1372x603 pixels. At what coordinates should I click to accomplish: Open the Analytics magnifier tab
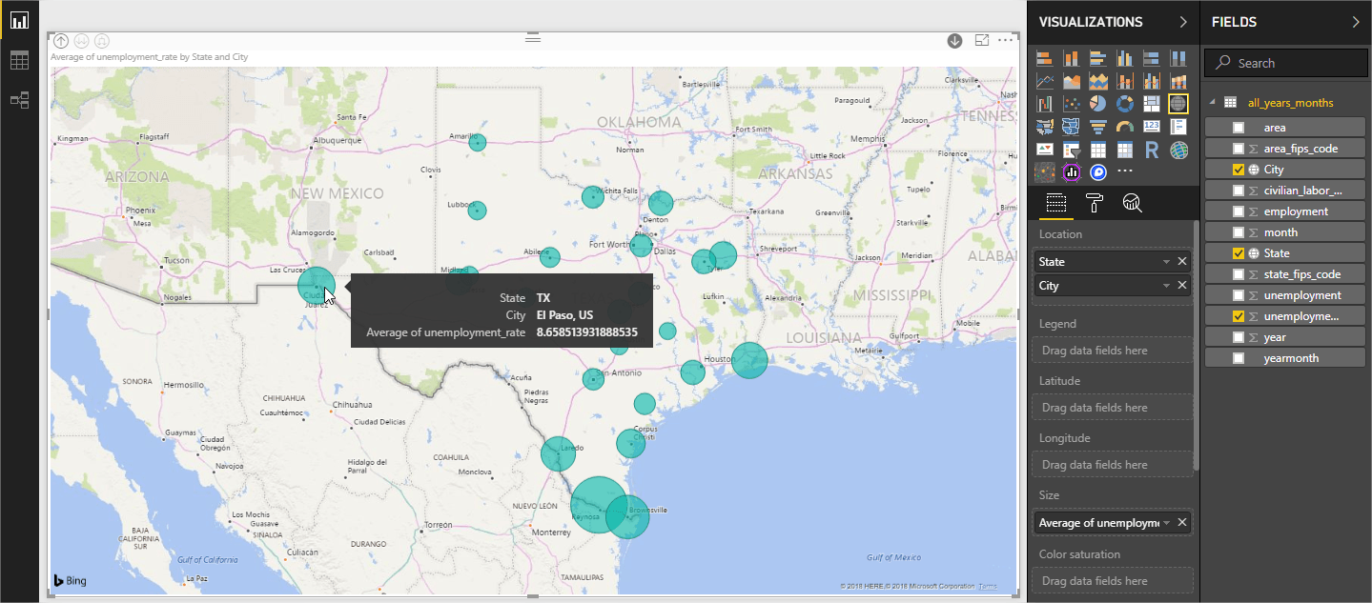[1132, 202]
